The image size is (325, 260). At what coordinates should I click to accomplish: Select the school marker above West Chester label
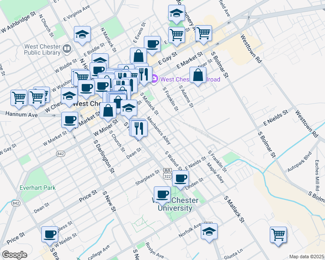click(x=70, y=96)
